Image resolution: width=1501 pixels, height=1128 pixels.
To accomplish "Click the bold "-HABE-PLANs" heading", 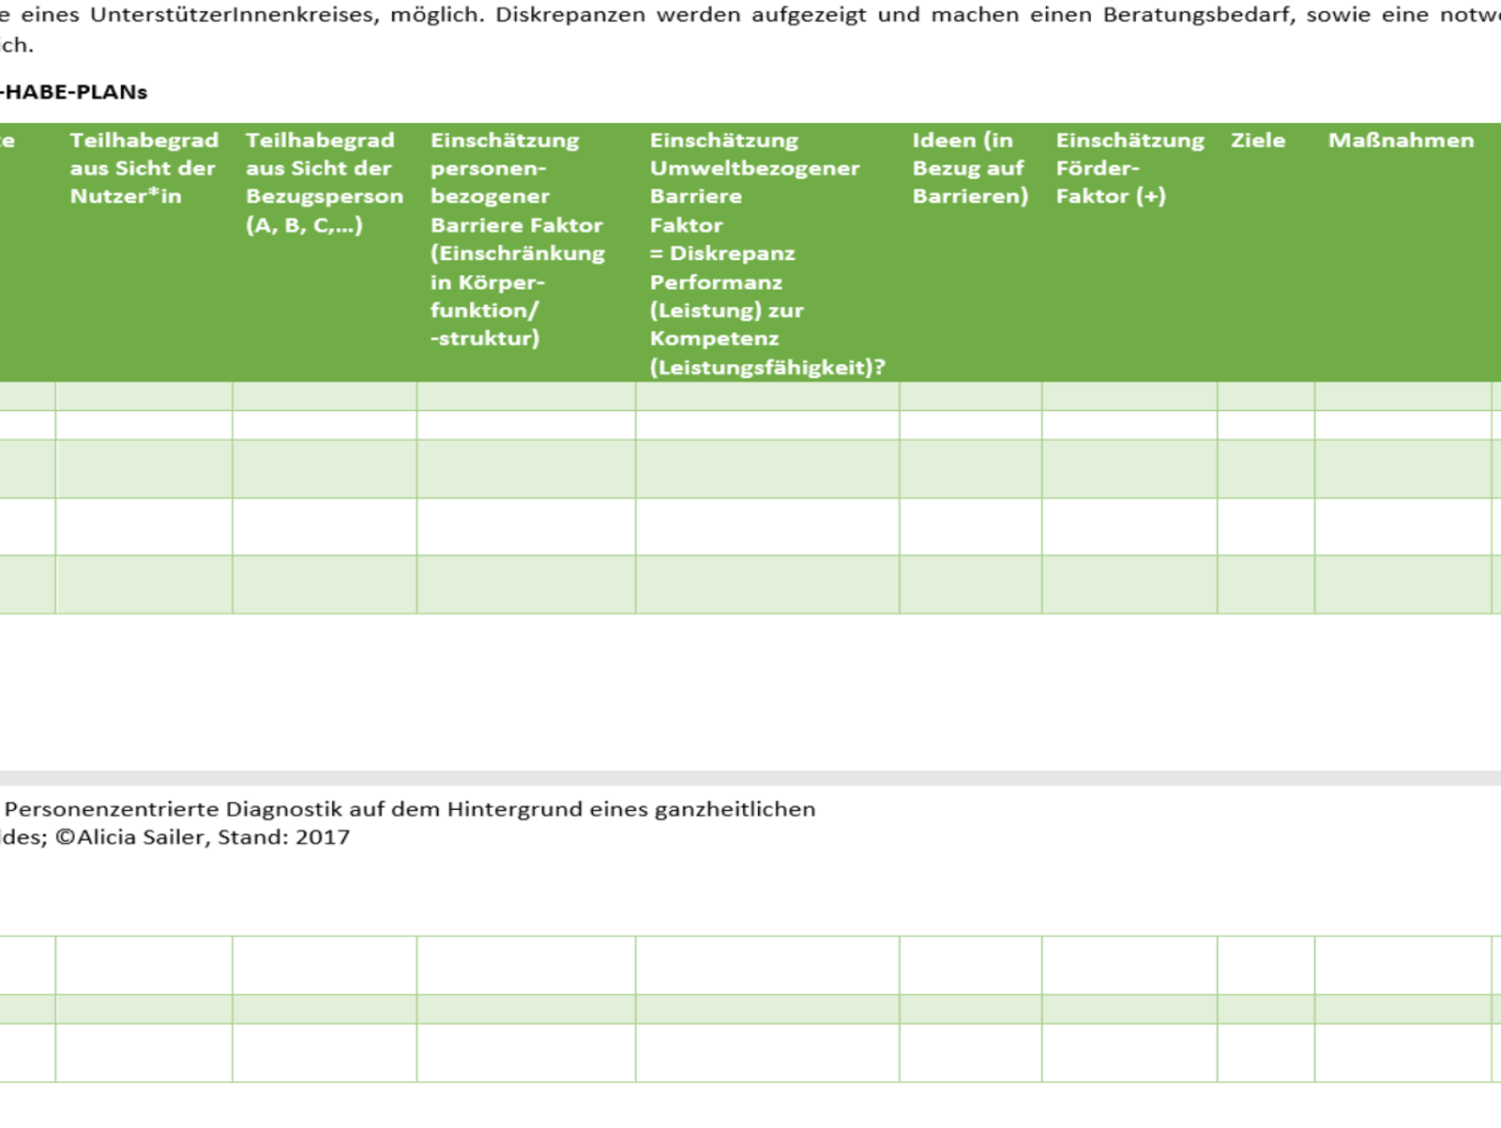I will click(73, 92).
